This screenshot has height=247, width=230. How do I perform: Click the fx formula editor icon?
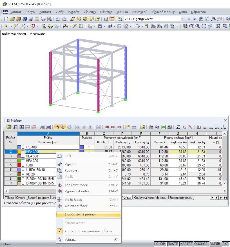coord(184,127)
